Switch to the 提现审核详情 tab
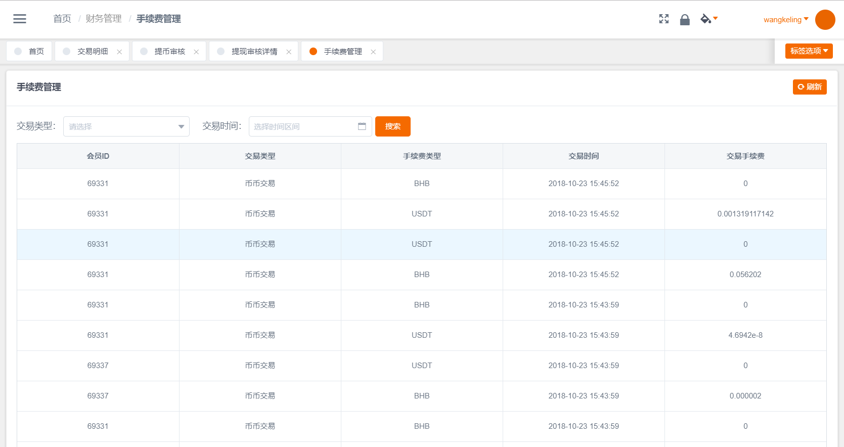The width and height of the screenshot is (844, 447). click(253, 51)
